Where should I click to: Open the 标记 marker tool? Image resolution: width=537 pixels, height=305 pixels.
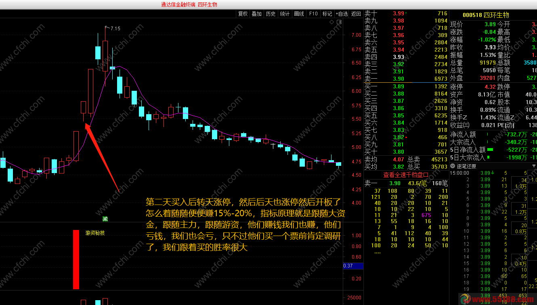pos(327,14)
